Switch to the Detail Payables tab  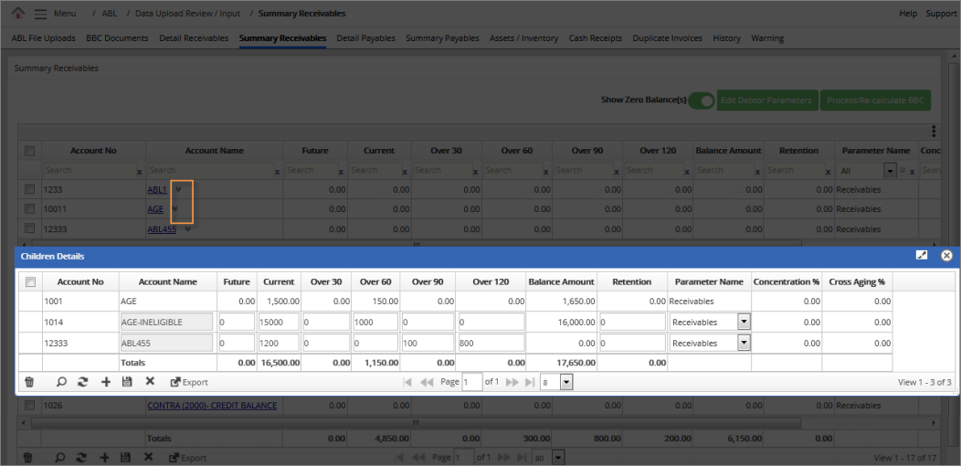pyautogui.click(x=365, y=38)
